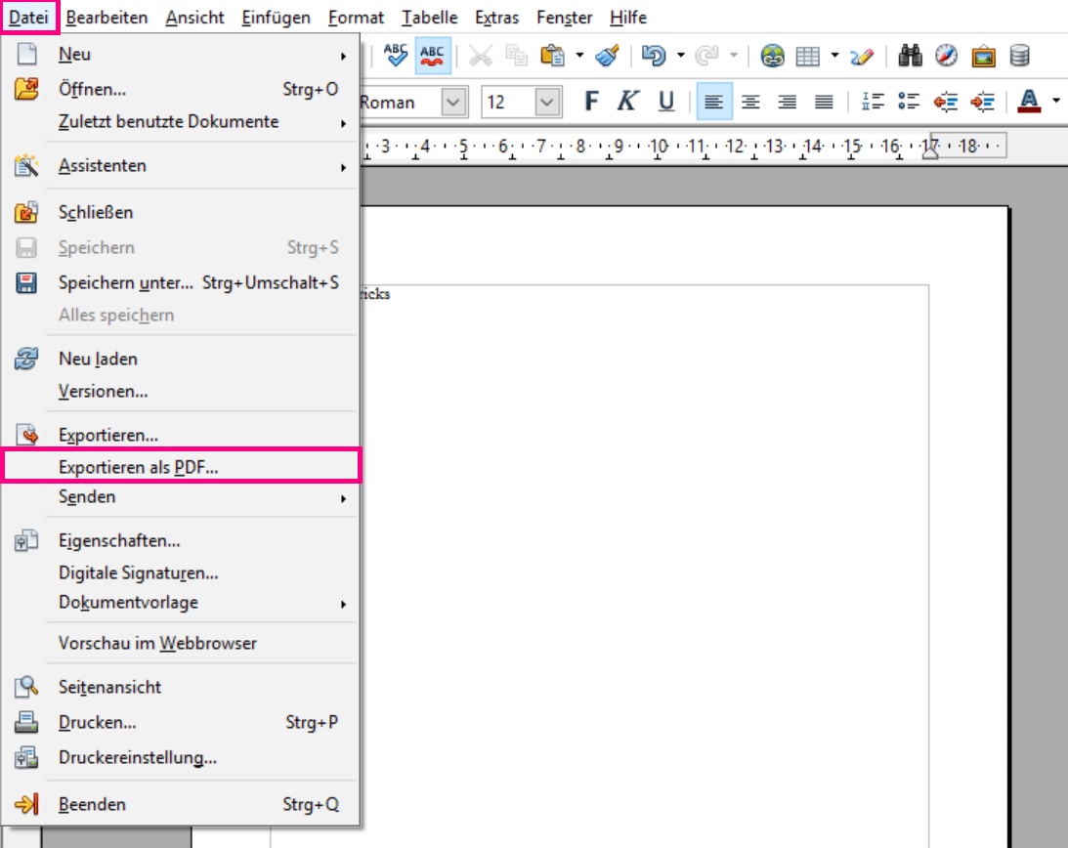Toggle Bold (F) formatting
The height and width of the screenshot is (848, 1068).
tap(591, 102)
